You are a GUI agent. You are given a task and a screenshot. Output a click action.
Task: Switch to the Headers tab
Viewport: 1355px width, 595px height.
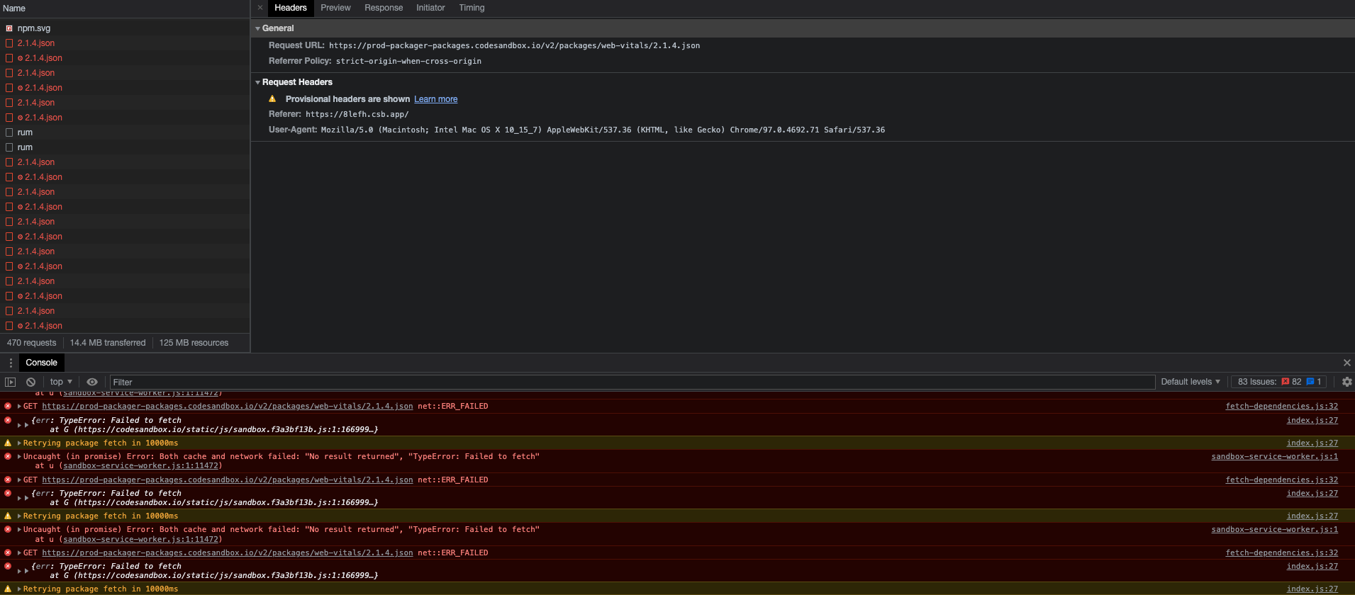(x=291, y=8)
